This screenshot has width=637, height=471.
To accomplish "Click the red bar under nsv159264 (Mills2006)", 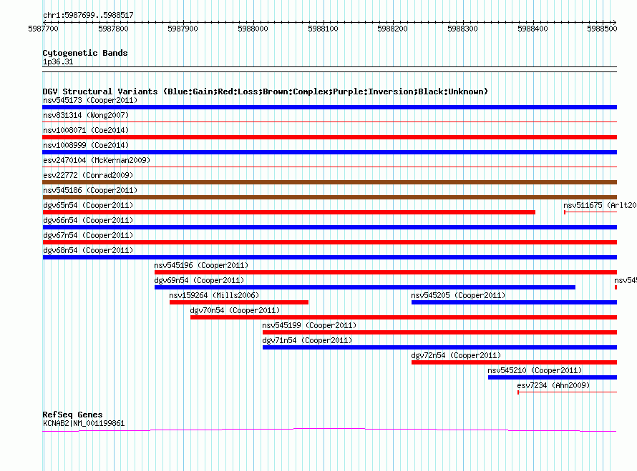I will click(x=239, y=302).
